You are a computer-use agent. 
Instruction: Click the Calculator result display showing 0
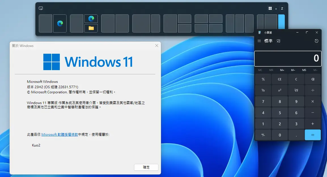click(288, 59)
